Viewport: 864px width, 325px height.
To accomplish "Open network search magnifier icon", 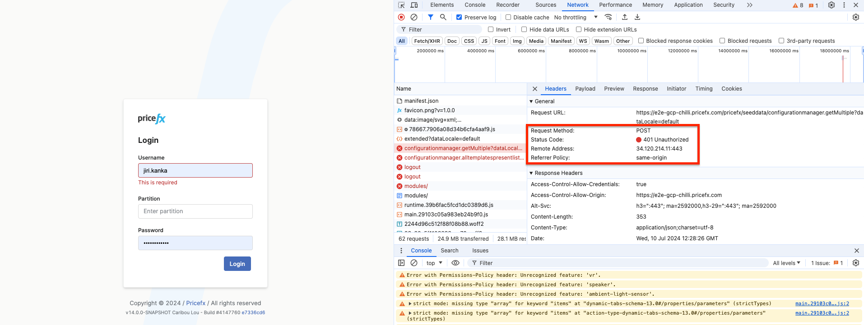I will pyautogui.click(x=443, y=17).
